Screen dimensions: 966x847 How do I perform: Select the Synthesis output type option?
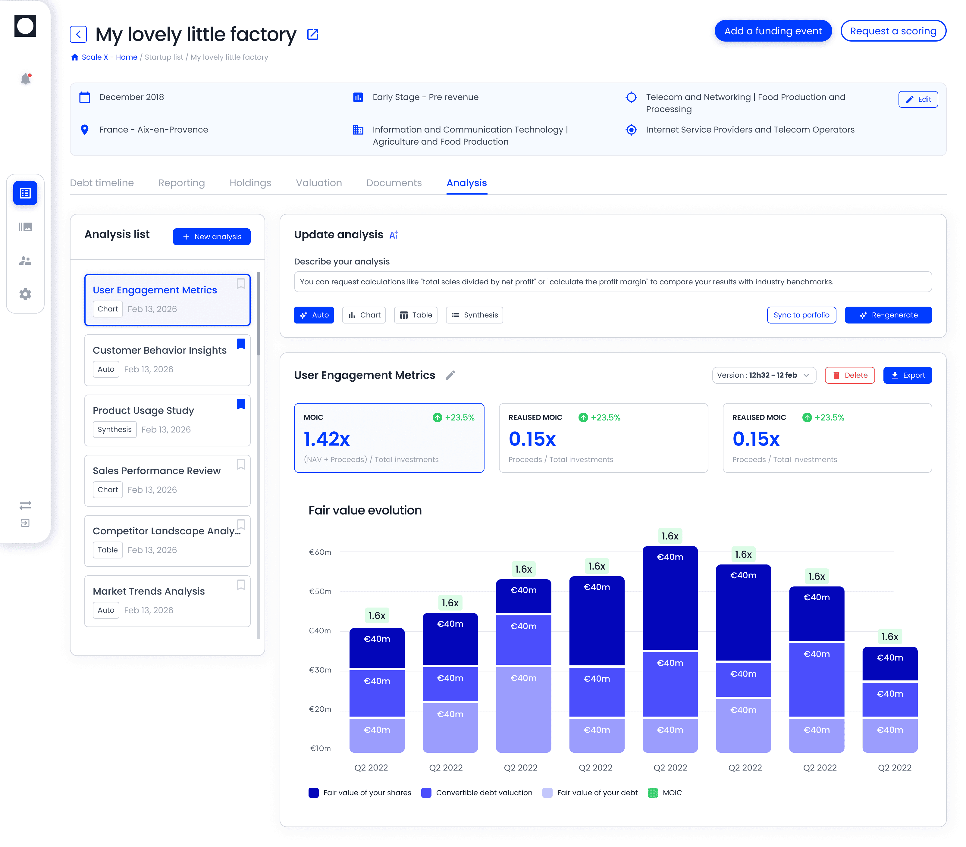[474, 315]
